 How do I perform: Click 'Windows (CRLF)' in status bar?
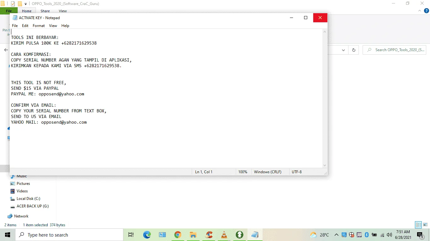click(268, 172)
